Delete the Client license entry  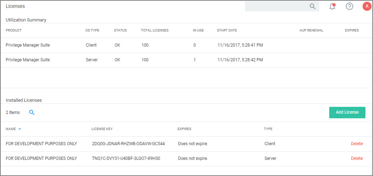tap(357, 144)
